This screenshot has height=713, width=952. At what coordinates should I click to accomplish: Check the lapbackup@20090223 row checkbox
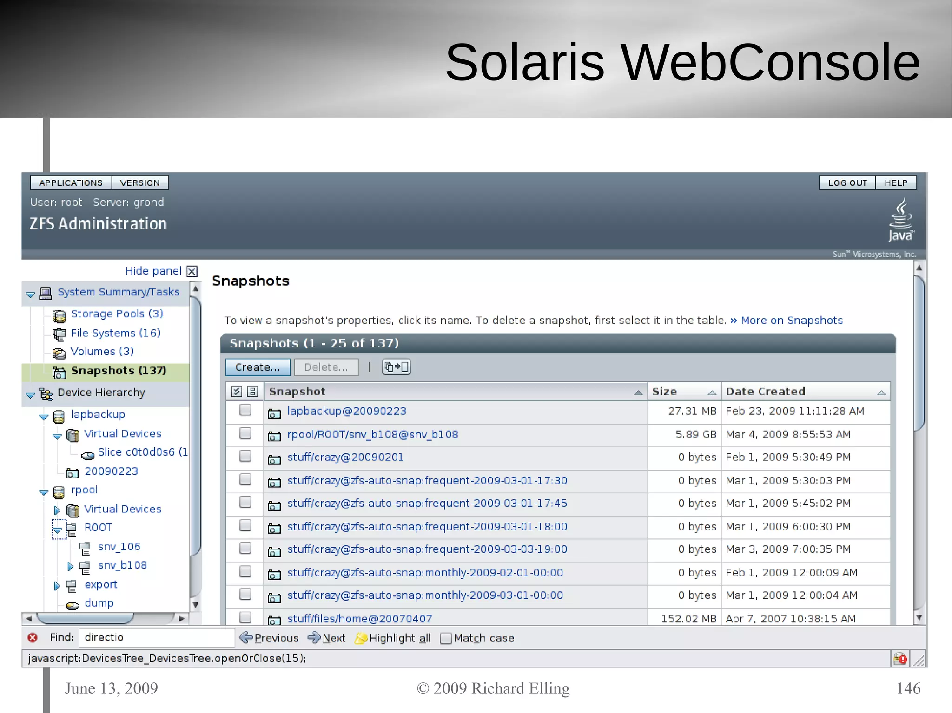pos(245,410)
